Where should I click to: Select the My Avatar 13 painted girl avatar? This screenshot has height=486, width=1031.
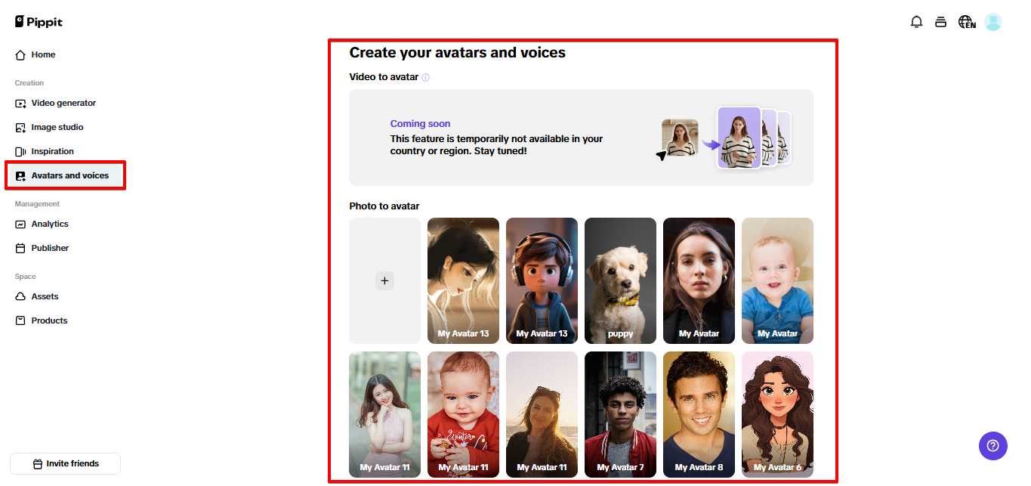(x=463, y=280)
